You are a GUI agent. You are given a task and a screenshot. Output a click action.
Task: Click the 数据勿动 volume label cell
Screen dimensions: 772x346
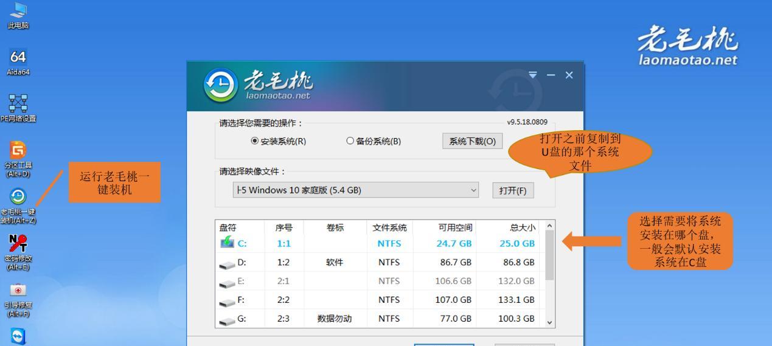click(335, 319)
